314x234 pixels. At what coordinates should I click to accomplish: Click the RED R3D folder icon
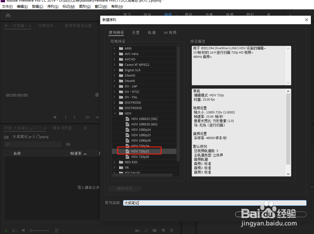tap(121, 162)
